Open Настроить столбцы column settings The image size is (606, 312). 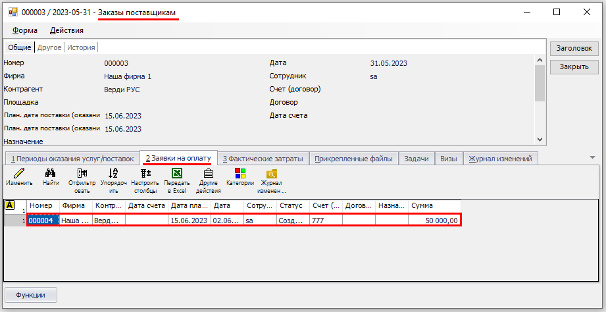pos(145,174)
